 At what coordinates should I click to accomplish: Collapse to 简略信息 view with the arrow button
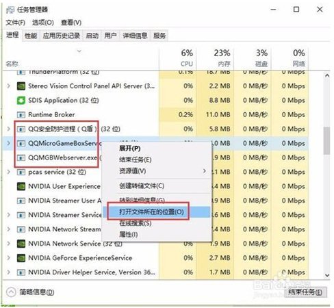[11, 292]
